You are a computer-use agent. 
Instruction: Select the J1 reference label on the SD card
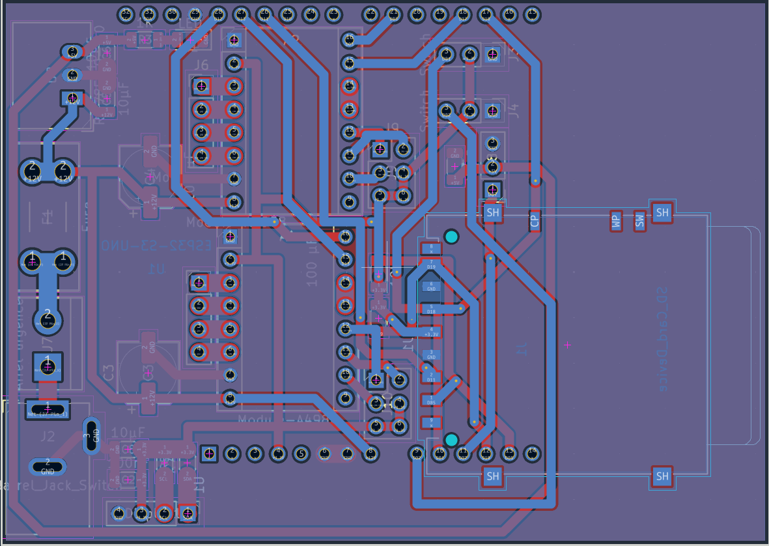(x=522, y=349)
